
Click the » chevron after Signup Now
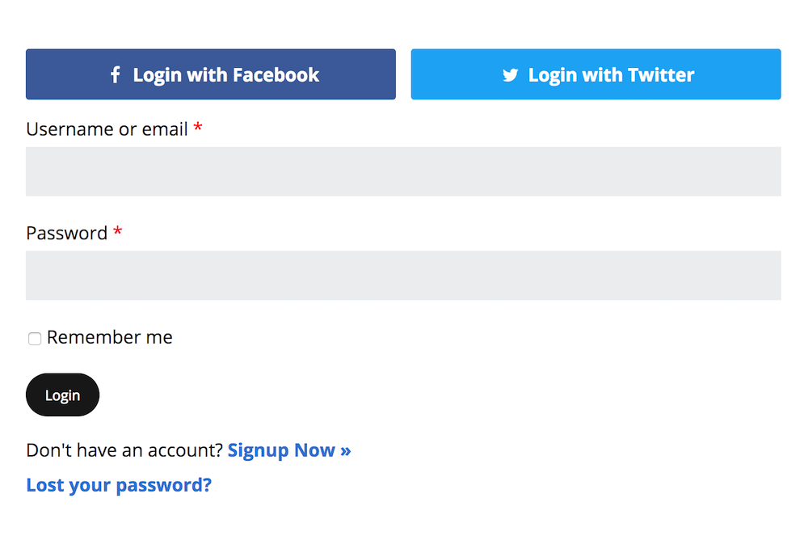pos(345,451)
